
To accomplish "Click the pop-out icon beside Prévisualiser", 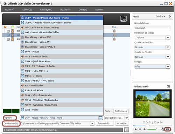I will (x=168, y=86).
